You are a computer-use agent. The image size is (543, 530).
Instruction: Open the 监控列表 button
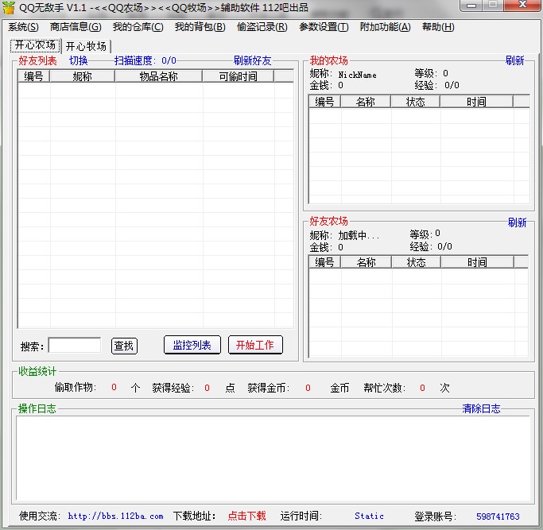pyautogui.click(x=192, y=345)
